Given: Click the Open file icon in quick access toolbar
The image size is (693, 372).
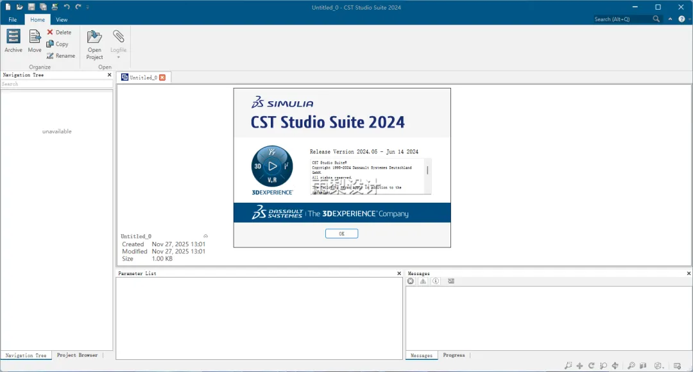Looking at the screenshot, I should [19, 6].
